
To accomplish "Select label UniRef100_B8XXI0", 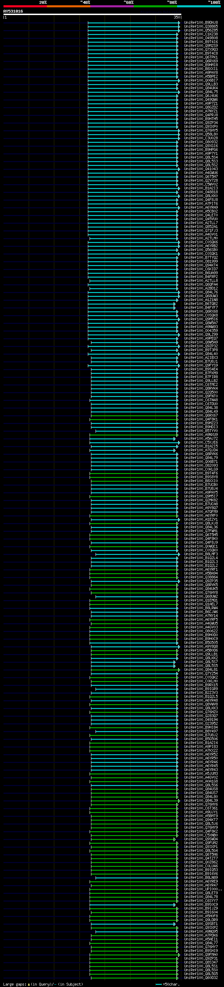I will click(201, 481).
